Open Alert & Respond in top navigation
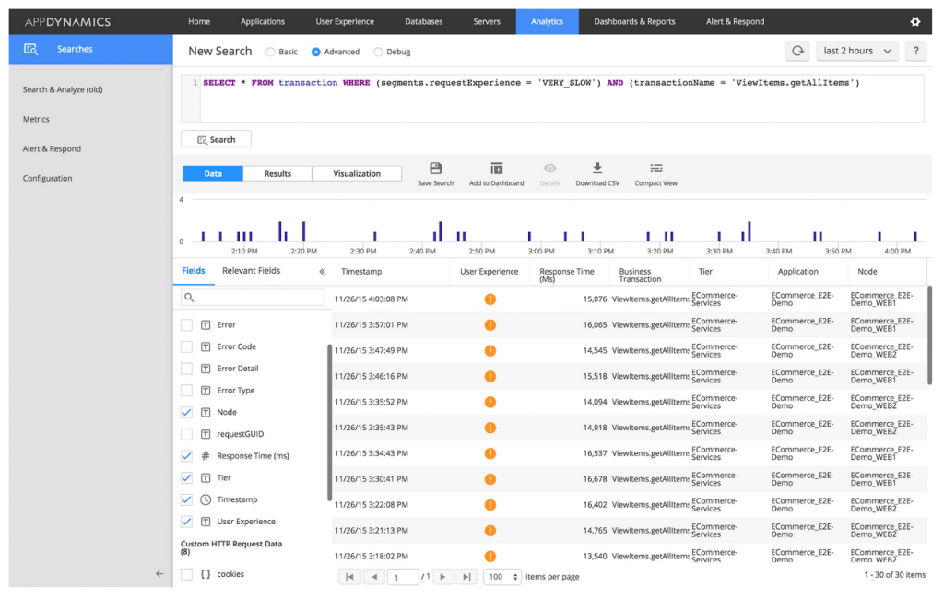This screenshot has width=944, height=599. click(735, 22)
